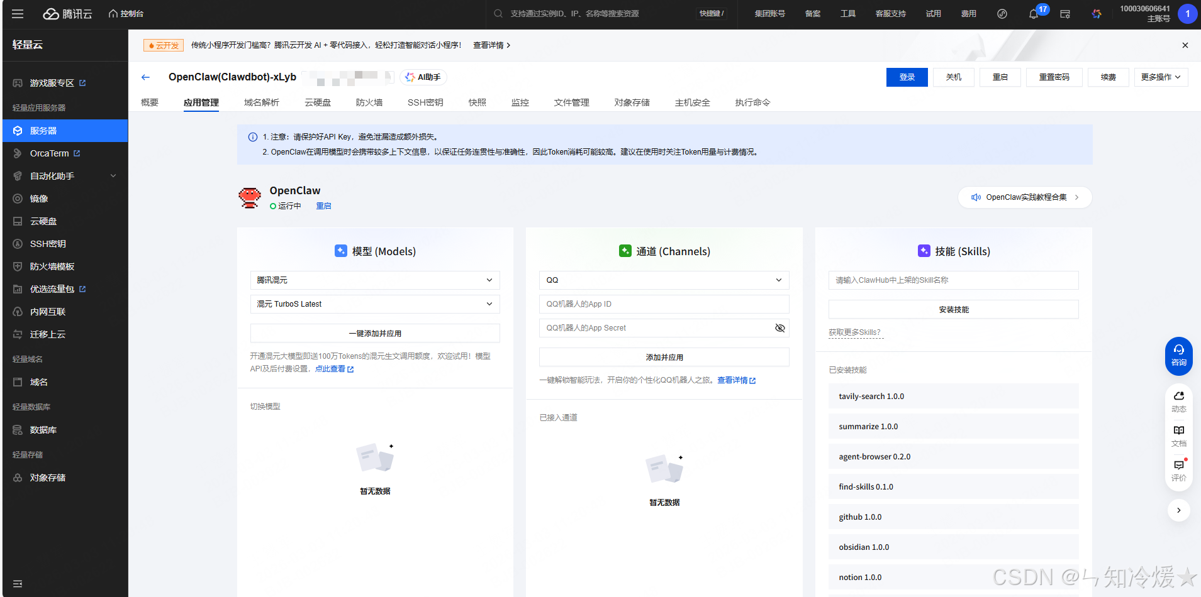The height and width of the screenshot is (597, 1201).
Task: Switch to the 快照 tab
Action: click(x=478, y=102)
